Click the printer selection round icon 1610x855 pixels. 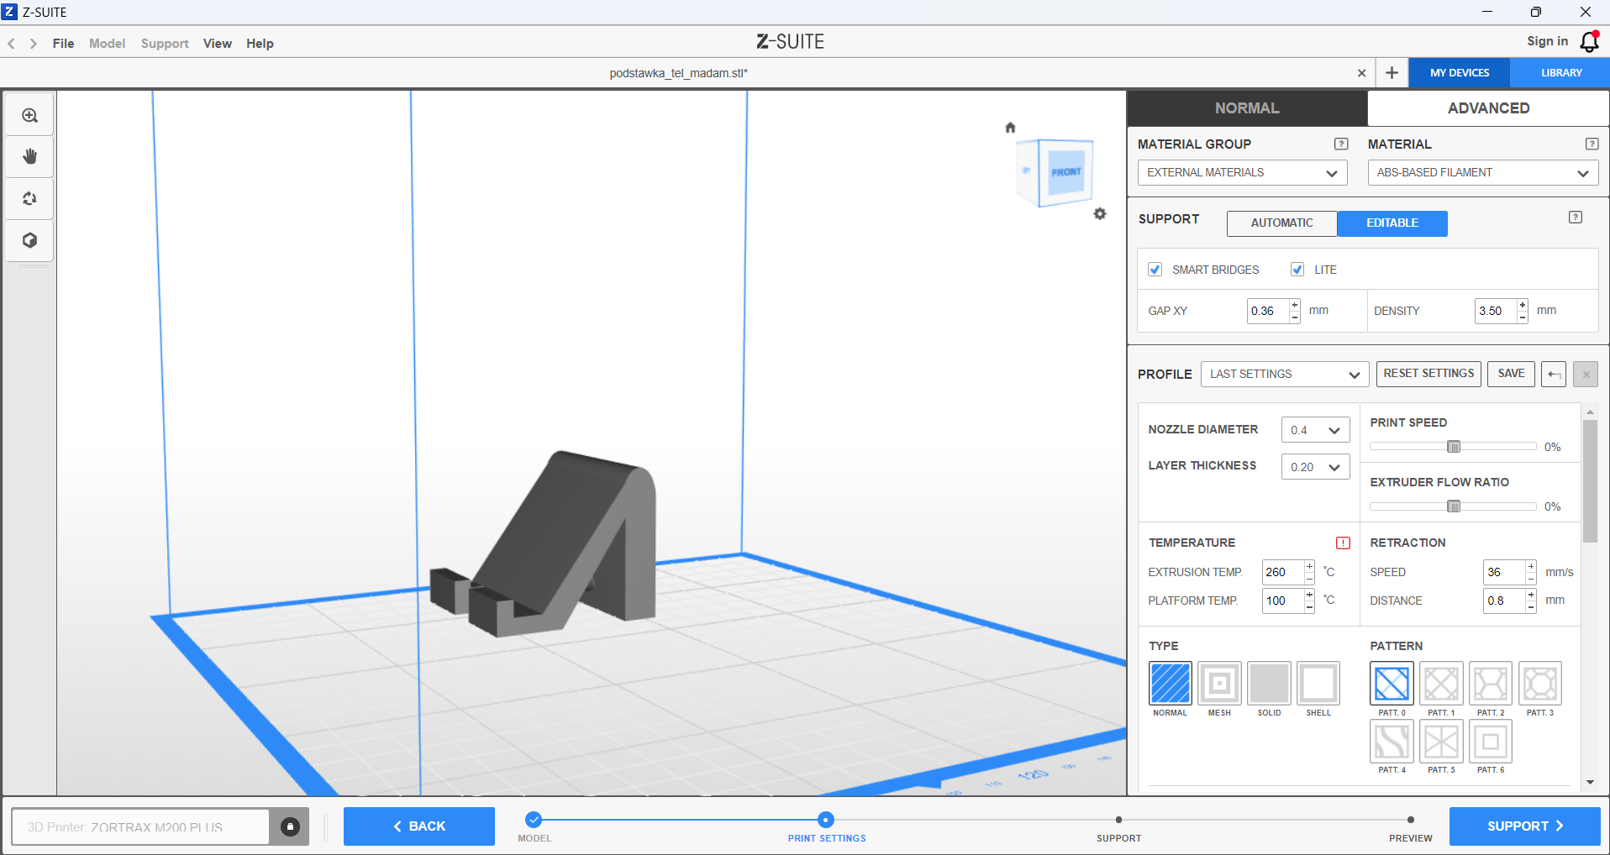click(290, 826)
